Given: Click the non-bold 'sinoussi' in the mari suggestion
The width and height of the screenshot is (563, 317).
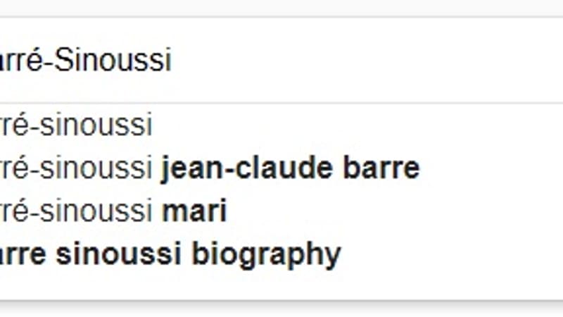Looking at the screenshot, I should 96,211.
